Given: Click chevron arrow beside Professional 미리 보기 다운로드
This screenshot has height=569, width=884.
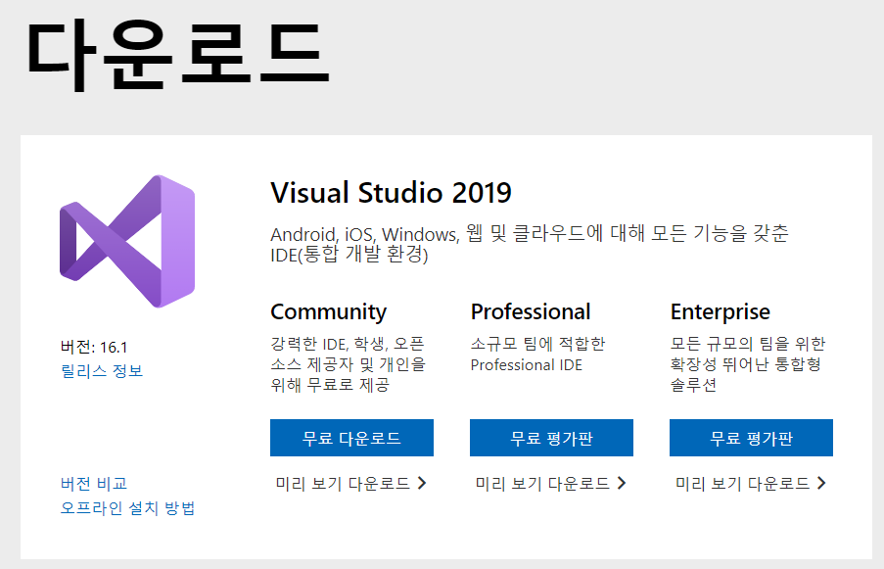Looking at the screenshot, I should (622, 483).
